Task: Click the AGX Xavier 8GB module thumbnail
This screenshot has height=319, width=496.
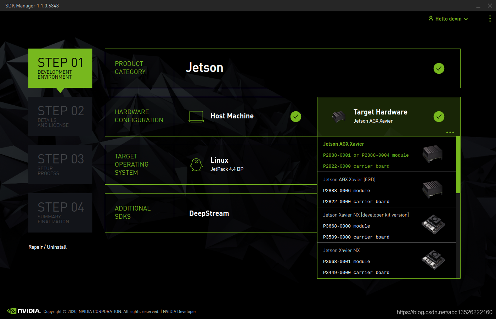Action: tap(433, 189)
